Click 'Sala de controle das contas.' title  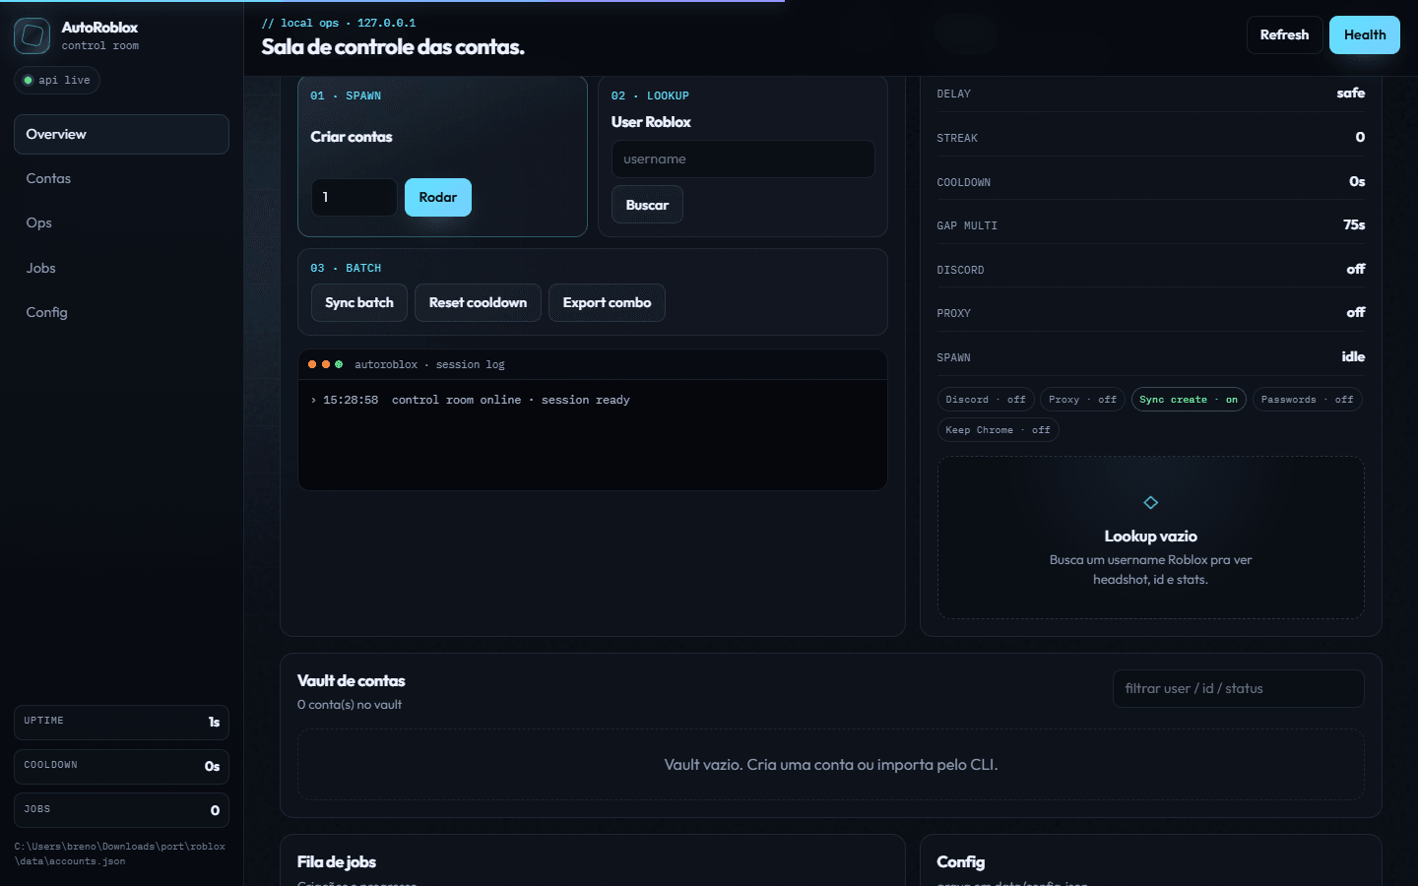(393, 47)
